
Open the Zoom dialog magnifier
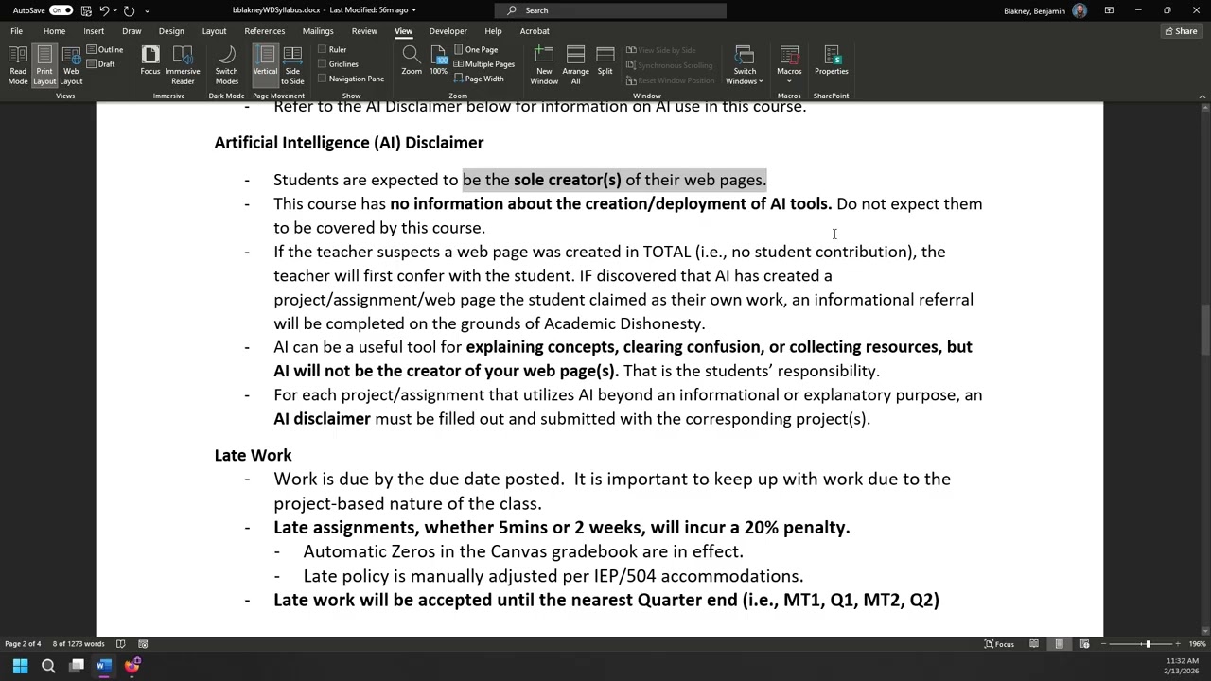[412, 61]
